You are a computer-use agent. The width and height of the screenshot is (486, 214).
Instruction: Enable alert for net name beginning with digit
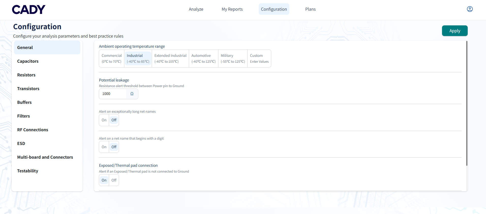point(104,147)
